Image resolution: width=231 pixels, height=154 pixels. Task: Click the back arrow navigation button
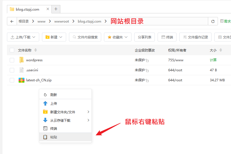pos(12,21)
